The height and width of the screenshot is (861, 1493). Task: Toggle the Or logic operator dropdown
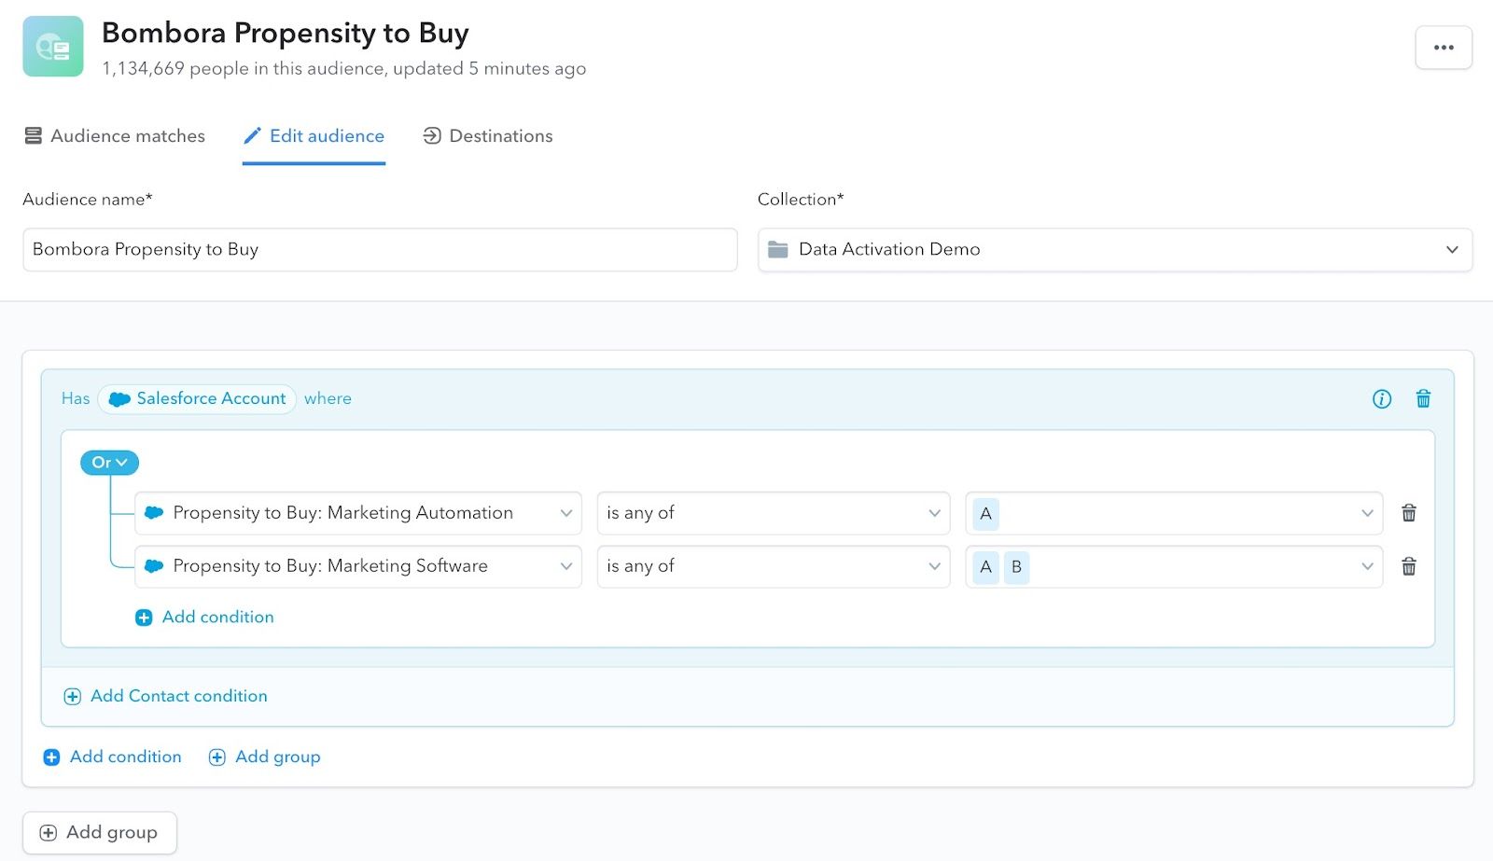[x=110, y=463]
